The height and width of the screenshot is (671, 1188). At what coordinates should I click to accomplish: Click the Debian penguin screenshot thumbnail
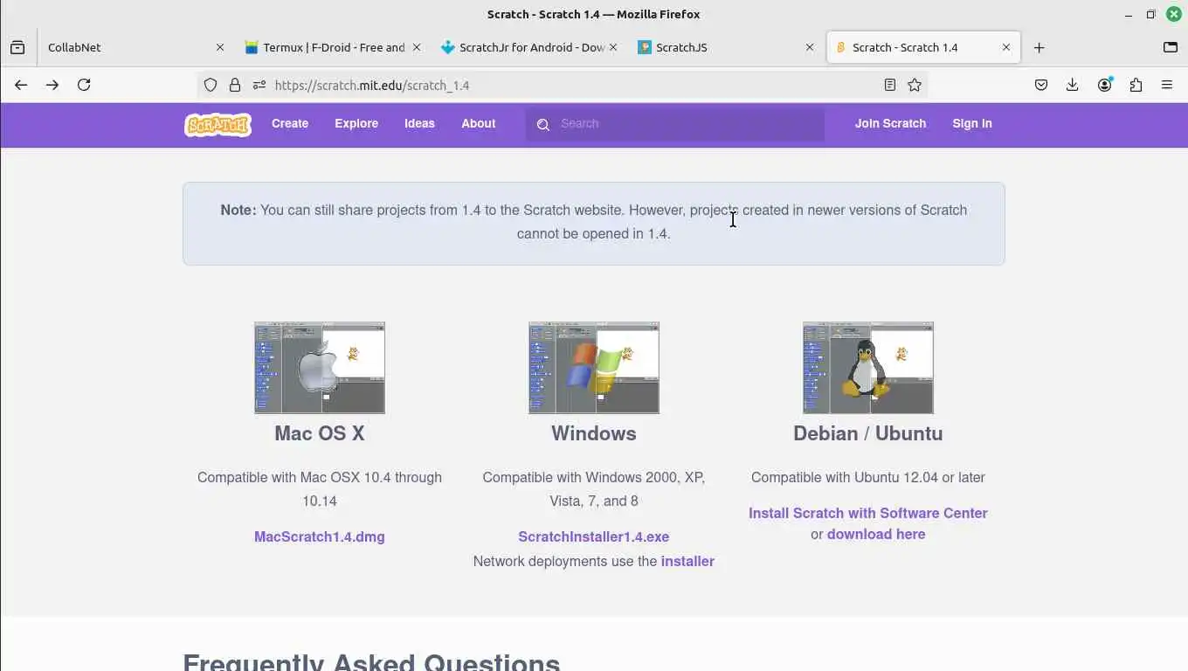[868, 368]
